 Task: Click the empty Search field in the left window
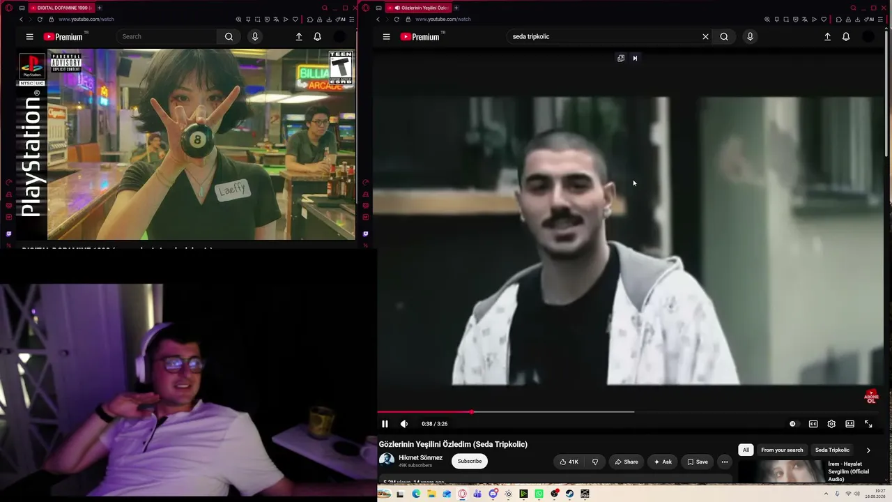[x=167, y=36]
